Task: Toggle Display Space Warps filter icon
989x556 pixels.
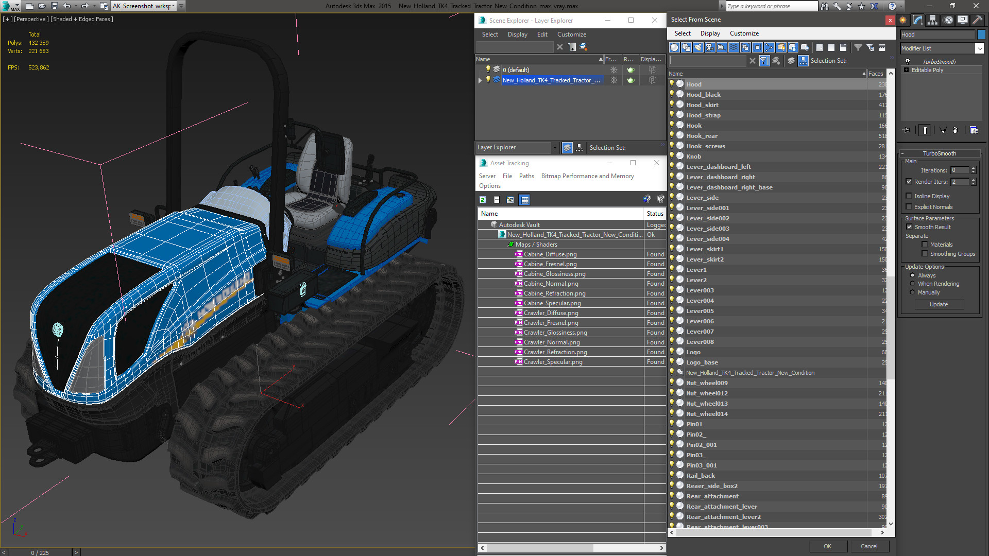Action: [734, 47]
